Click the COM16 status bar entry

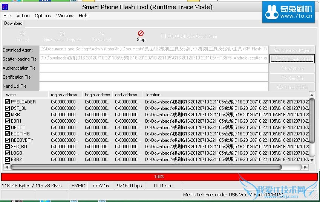pyautogui.click(x=101, y=186)
